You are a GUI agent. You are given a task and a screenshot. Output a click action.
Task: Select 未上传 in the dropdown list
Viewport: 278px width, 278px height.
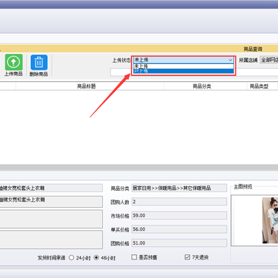(x=184, y=66)
